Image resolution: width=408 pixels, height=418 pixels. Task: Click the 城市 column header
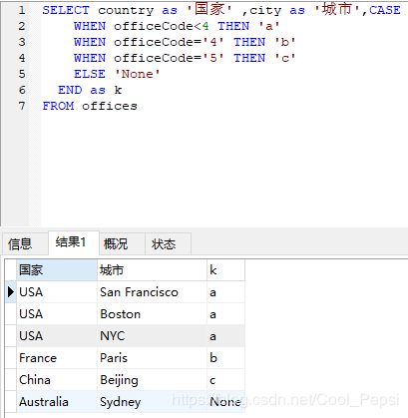point(152,270)
